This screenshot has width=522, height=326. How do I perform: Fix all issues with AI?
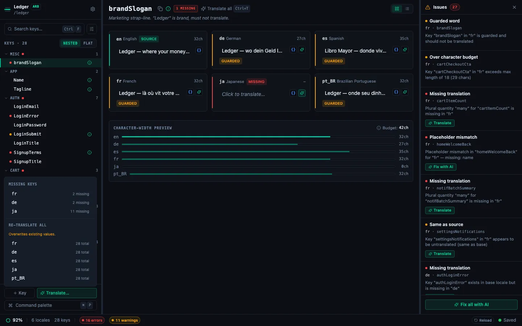click(471, 305)
